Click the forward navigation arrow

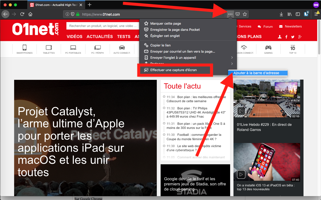14,14
